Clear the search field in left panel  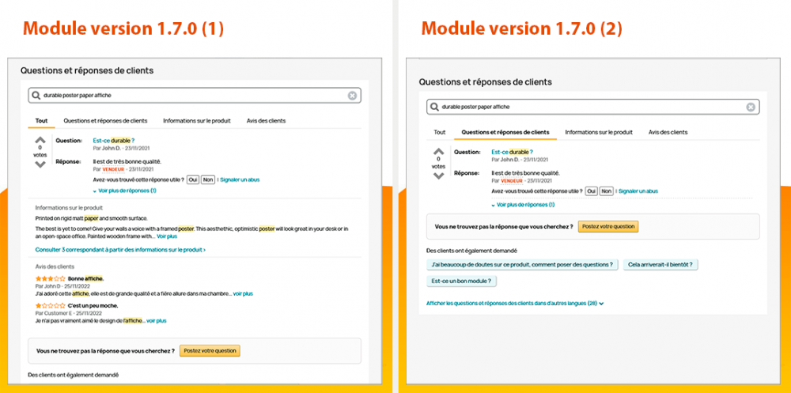(x=352, y=96)
